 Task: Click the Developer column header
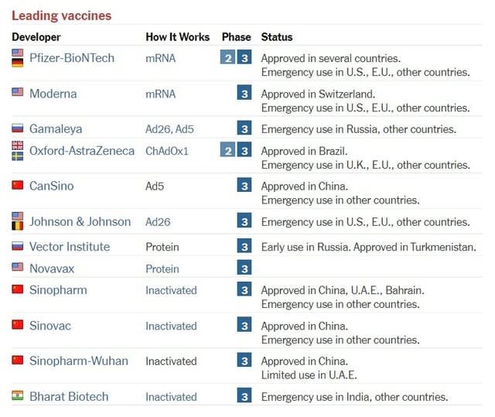(36, 37)
